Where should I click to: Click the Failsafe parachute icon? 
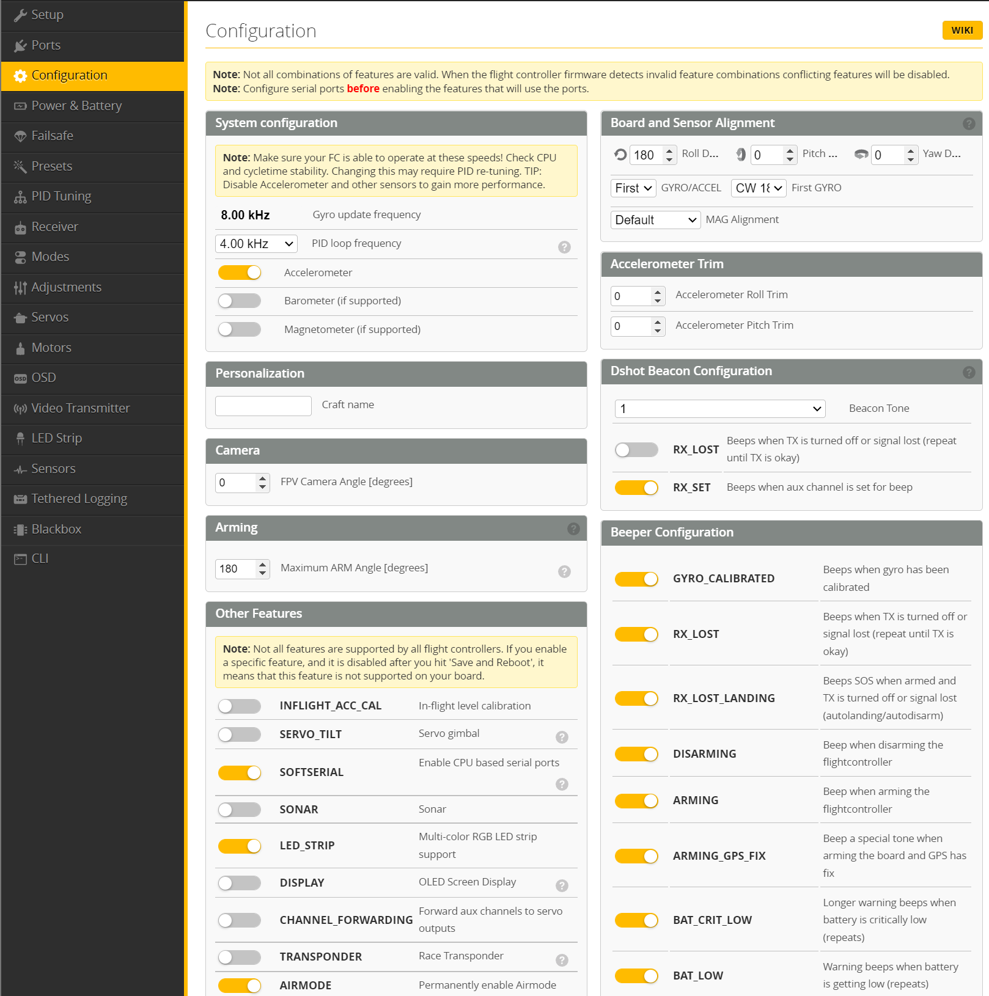pos(20,136)
